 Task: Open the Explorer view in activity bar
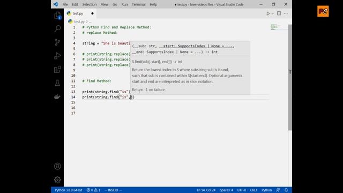[x=57, y=16]
